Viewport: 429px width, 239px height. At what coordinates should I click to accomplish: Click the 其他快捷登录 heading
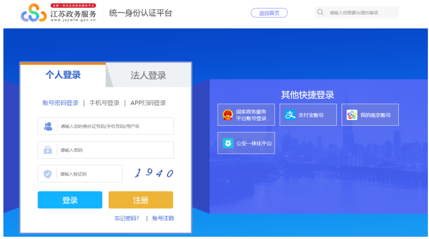click(x=307, y=95)
